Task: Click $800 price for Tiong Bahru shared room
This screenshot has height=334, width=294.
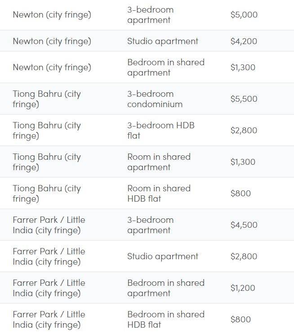Action: (x=241, y=194)
